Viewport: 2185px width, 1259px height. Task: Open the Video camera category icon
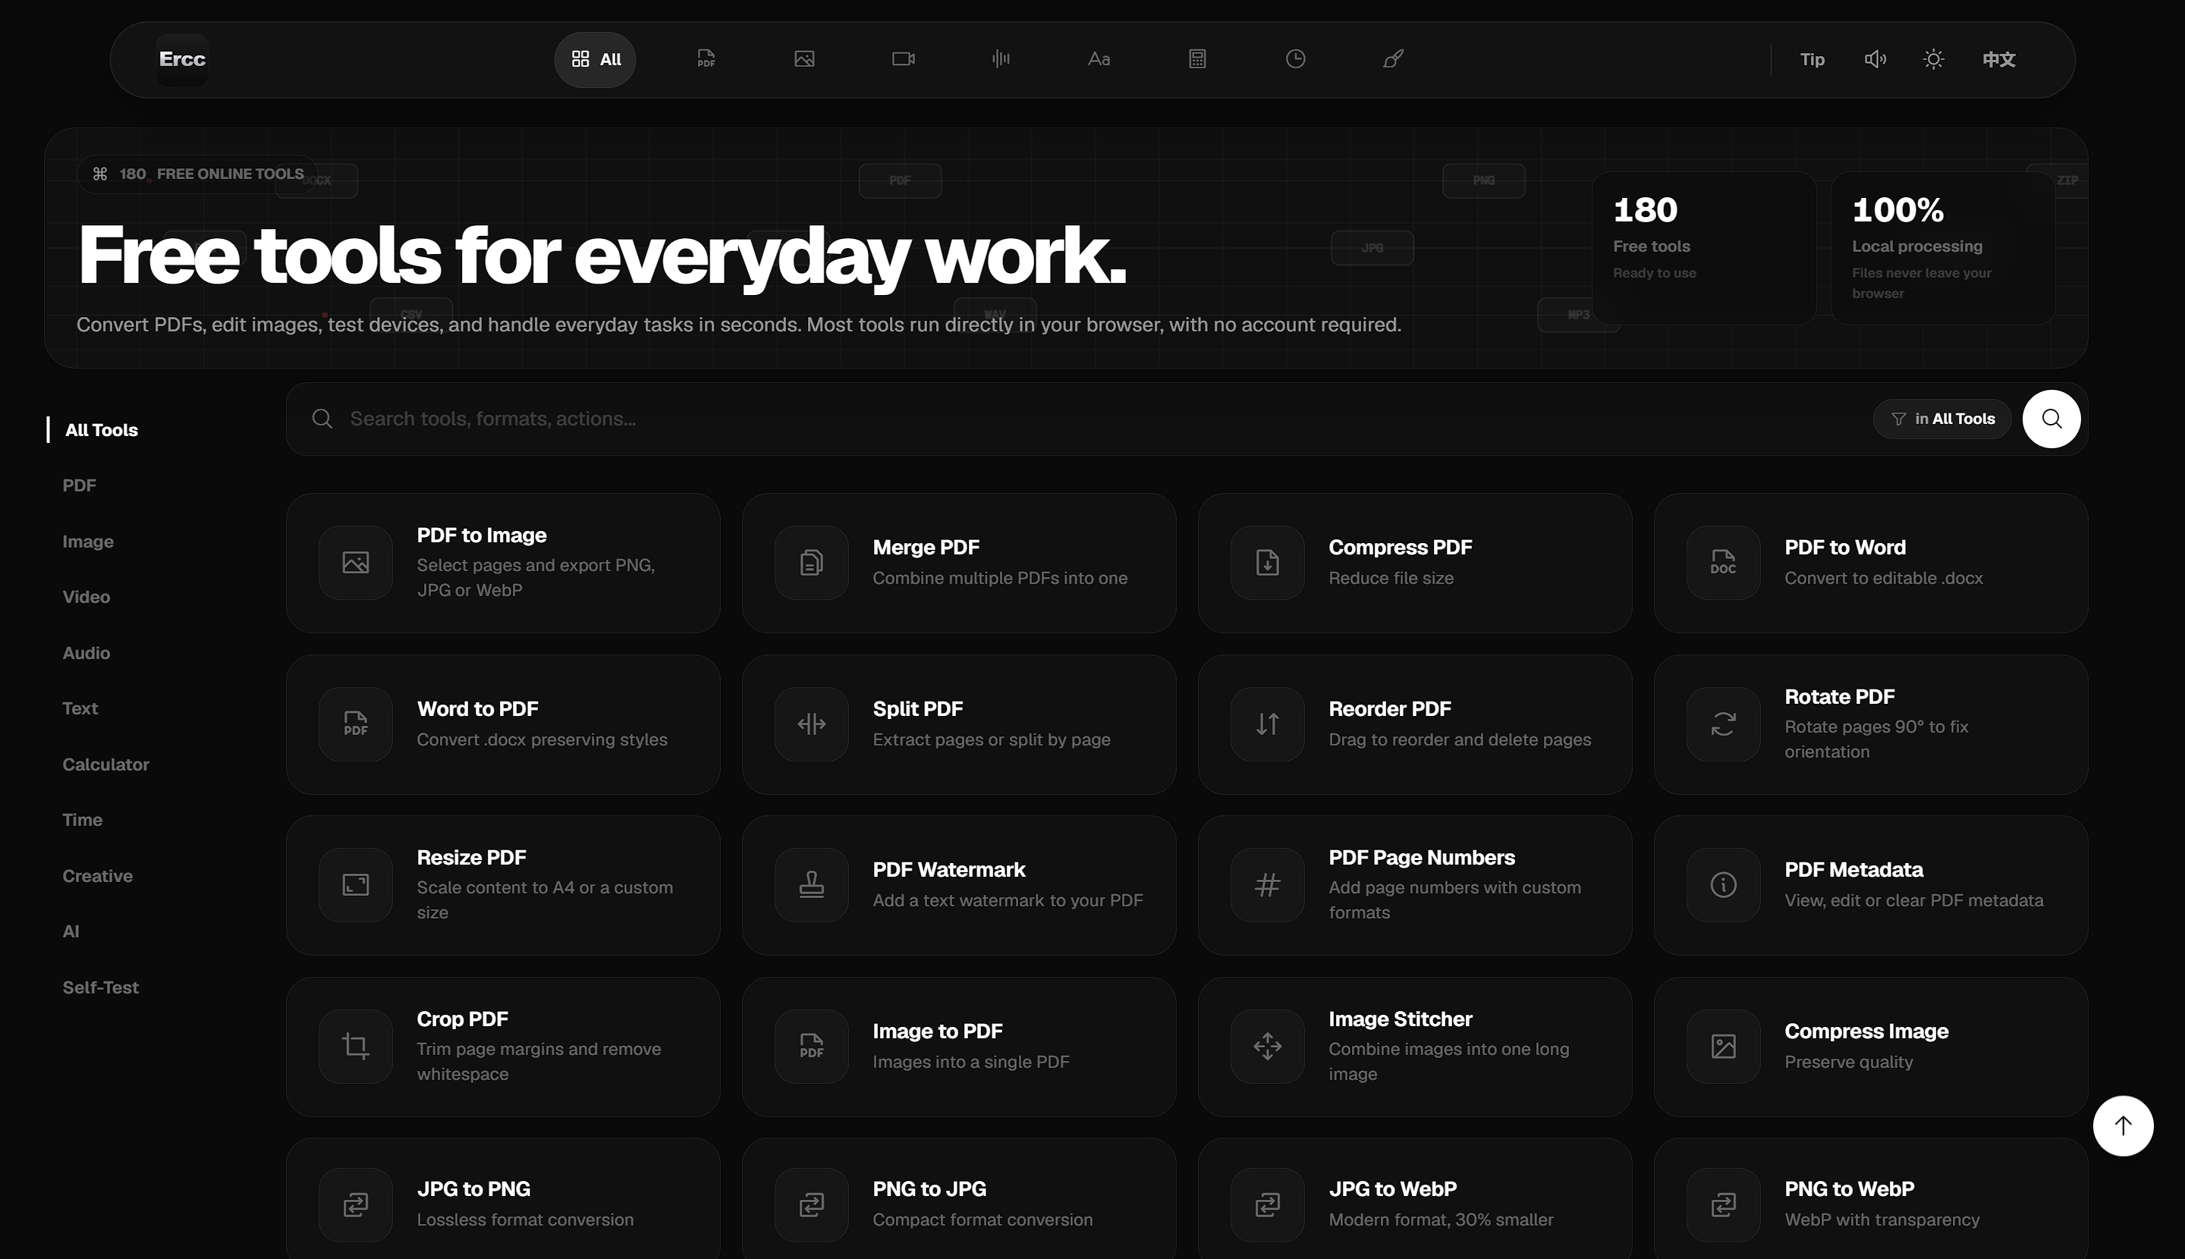point(903,59)
